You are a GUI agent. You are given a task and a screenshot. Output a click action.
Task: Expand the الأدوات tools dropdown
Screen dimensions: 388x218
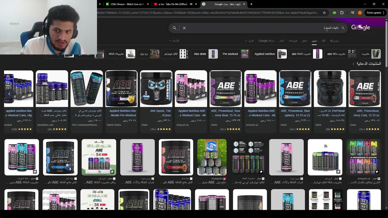175,41
